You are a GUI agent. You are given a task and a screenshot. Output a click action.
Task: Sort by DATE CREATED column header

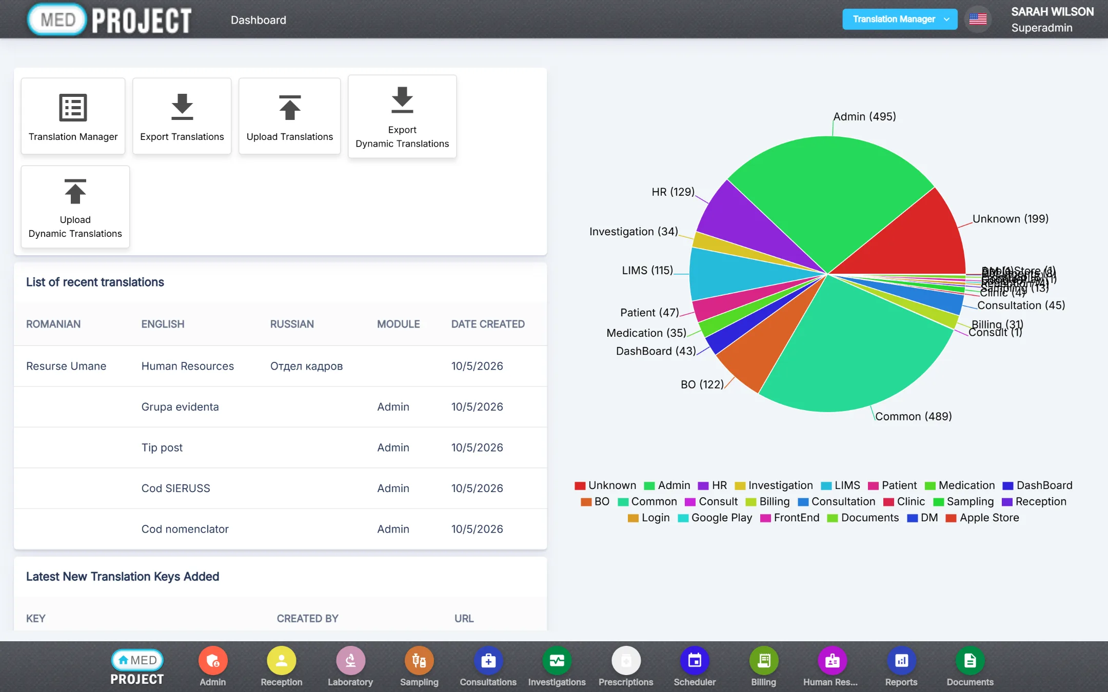tap(488, 324)
